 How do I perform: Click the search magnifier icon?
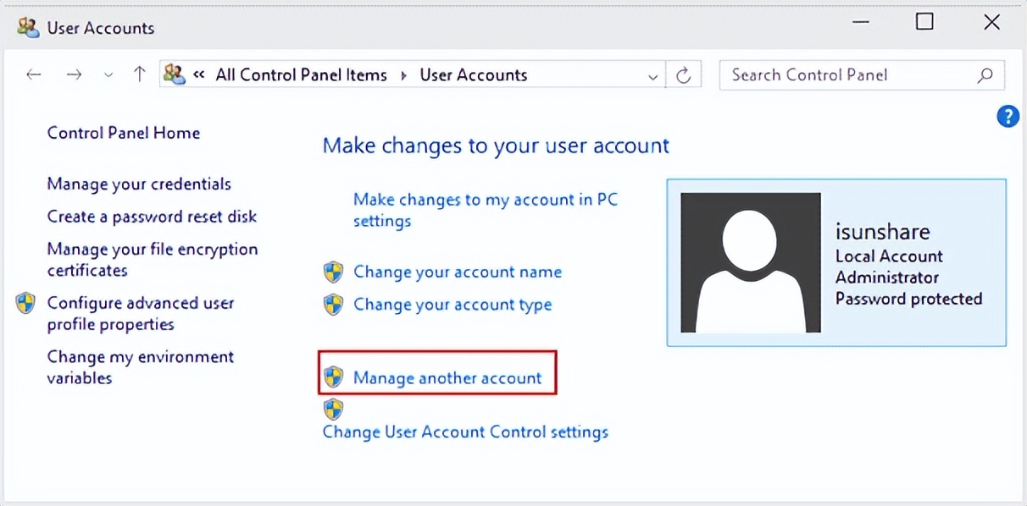985,75
